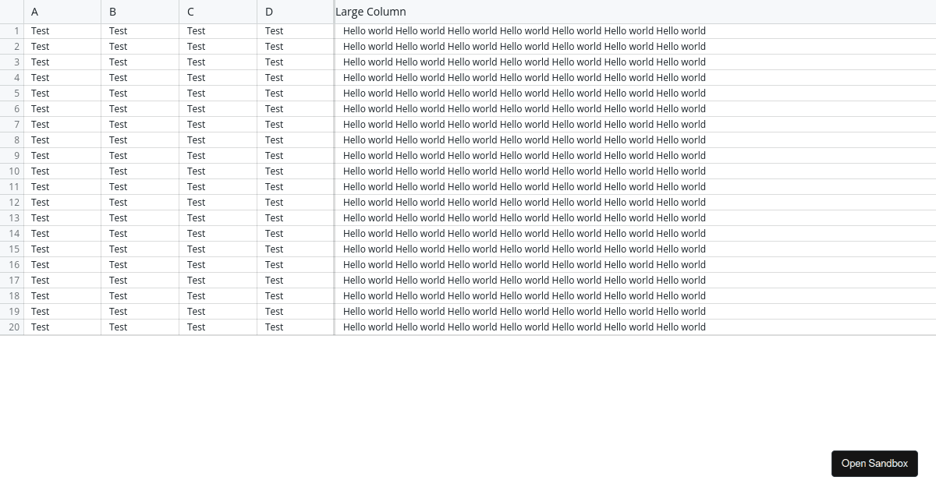936x491 pixels.
Task: Click cell A1 containing Test
Action: [x=62, y=31]
